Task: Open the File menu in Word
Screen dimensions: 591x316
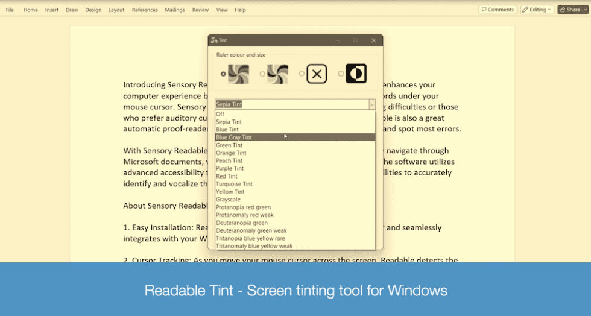Action: tap(10, 10)
